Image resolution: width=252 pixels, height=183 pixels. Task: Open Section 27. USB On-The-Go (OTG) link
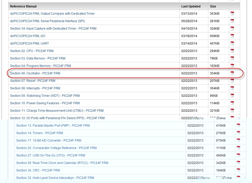[51, 155]
